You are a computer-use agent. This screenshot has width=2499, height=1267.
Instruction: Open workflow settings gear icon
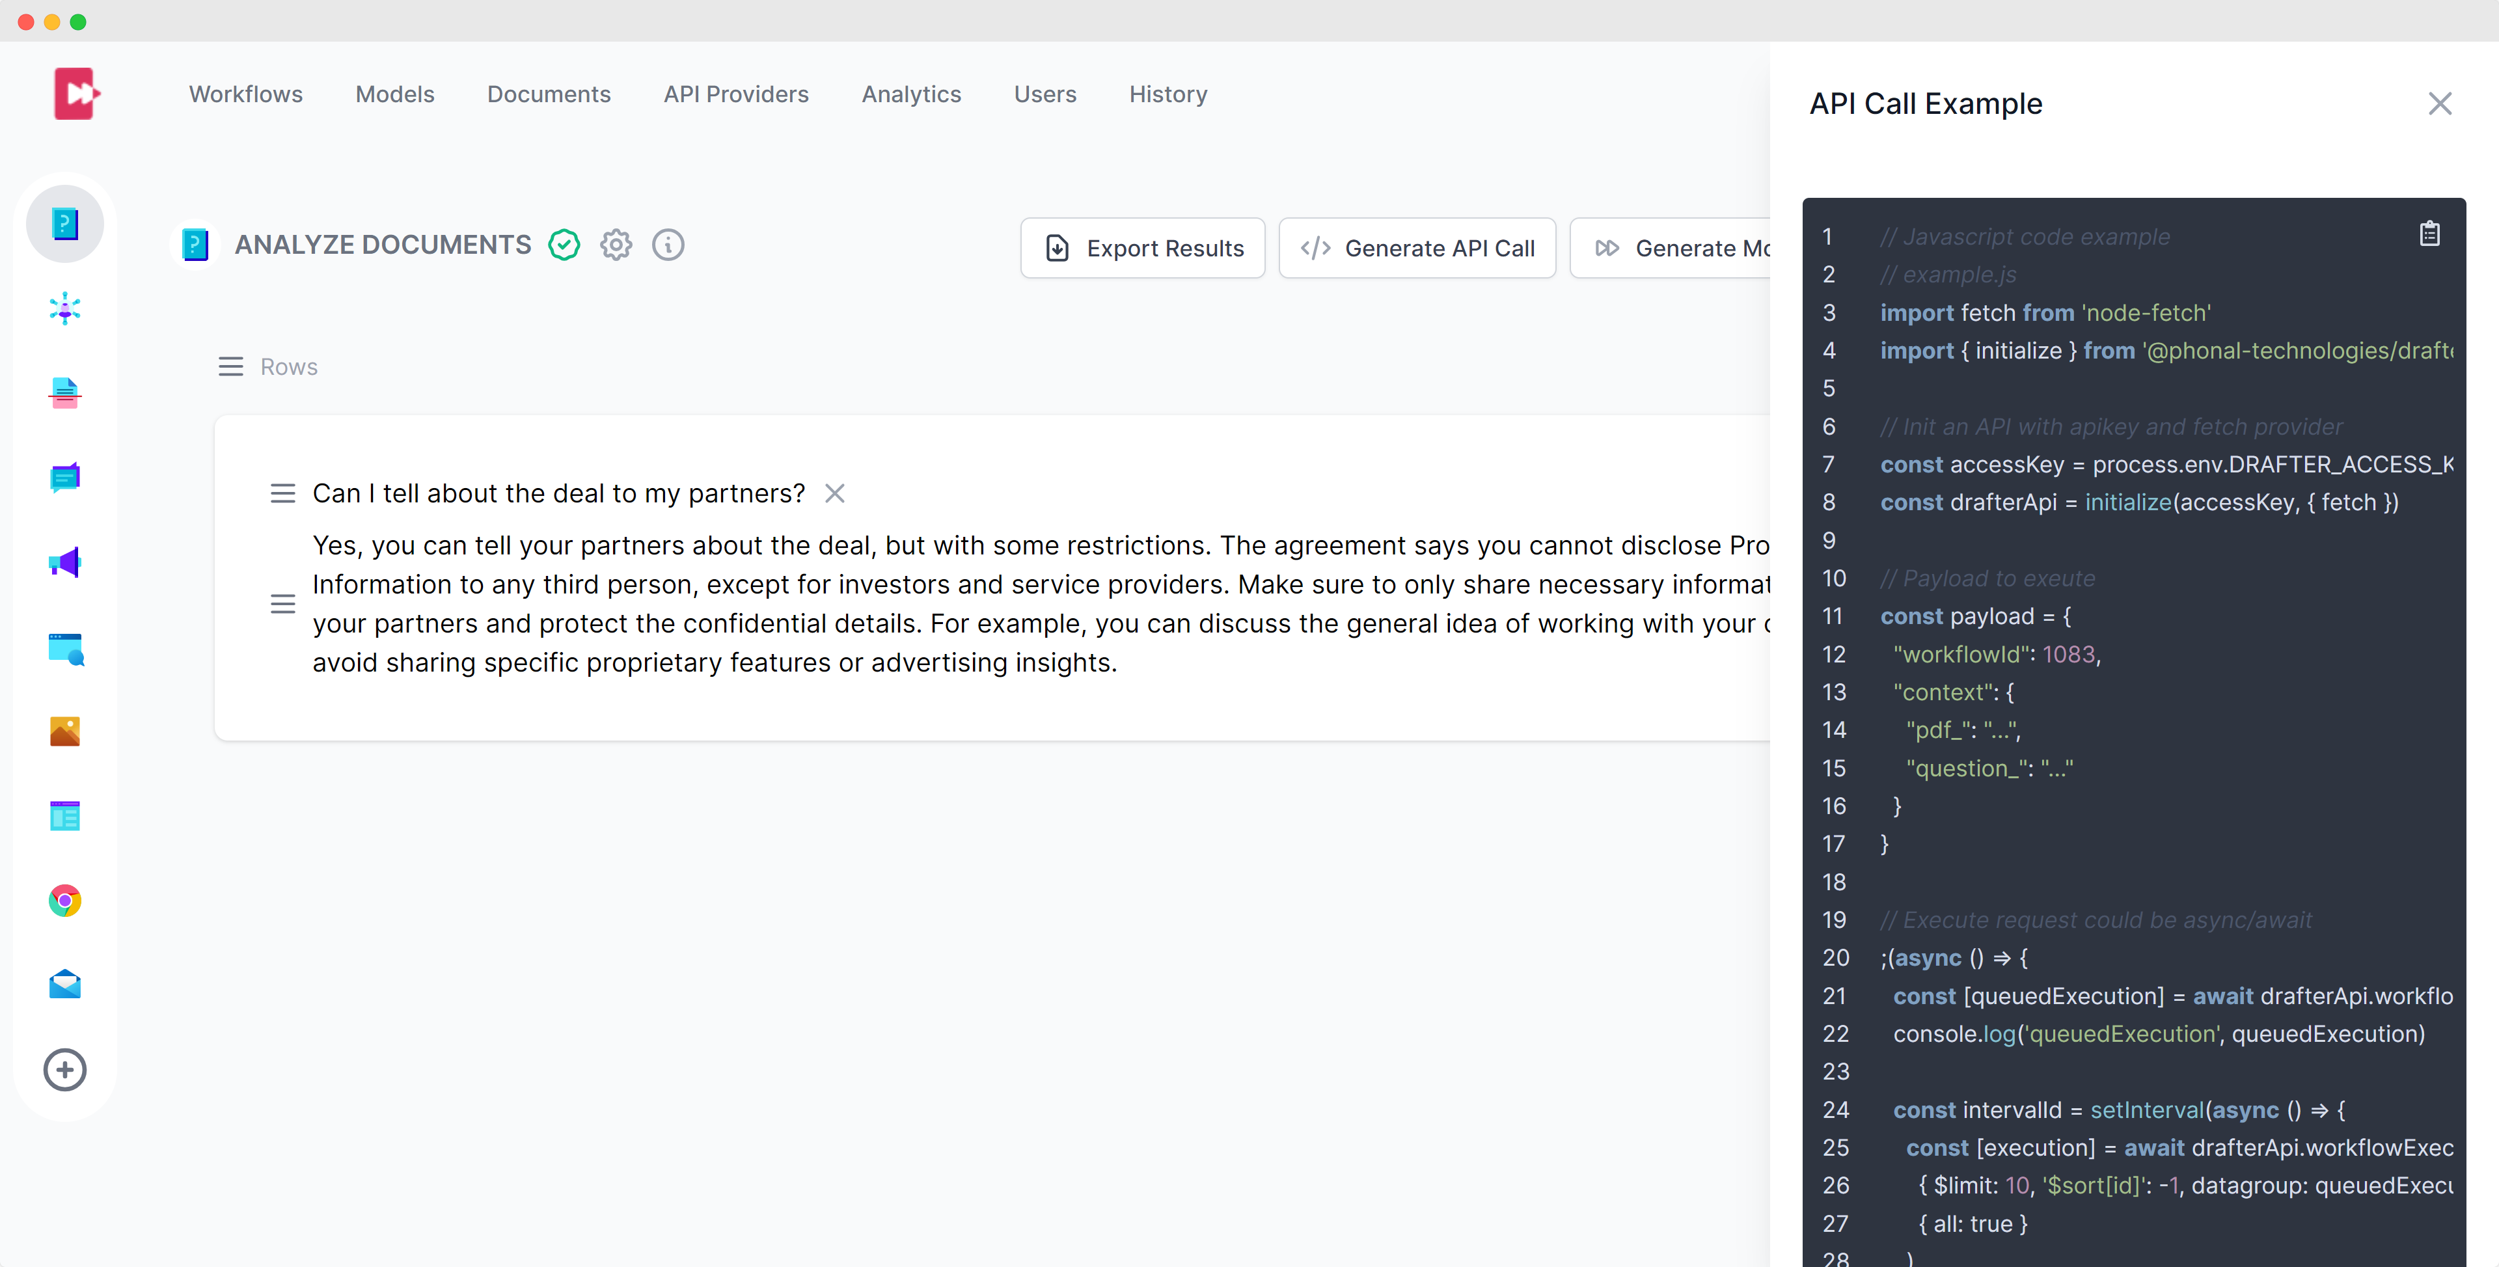pos(616,245)
